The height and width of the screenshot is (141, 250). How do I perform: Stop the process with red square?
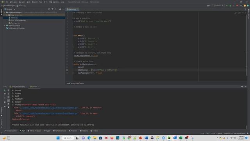point(237,5)
